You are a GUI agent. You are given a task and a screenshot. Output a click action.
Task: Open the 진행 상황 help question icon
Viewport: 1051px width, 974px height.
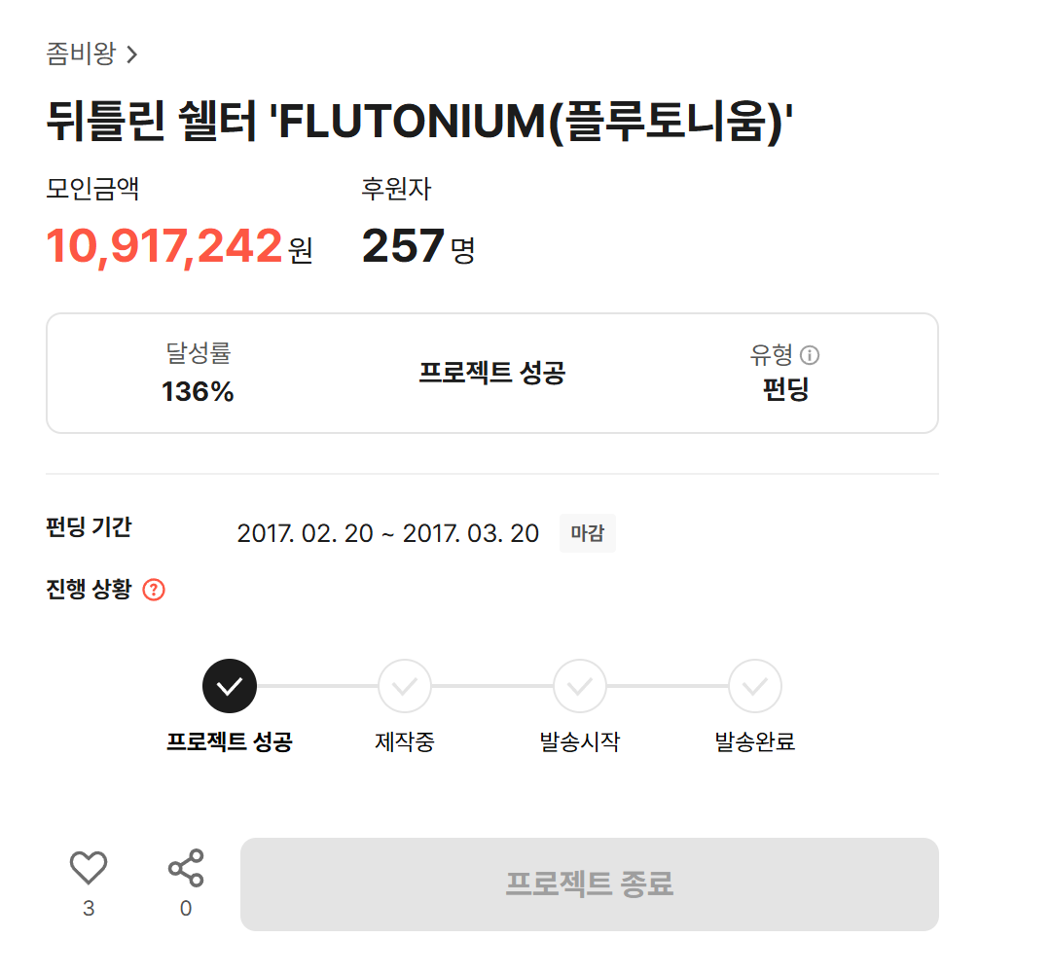coord(154,590)
